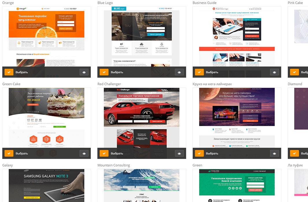
Task: Click the orange checkmark icon for cruise template
Action: (199, 154)
